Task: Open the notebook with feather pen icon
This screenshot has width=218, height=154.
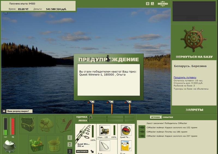Action: pos(64,124)
